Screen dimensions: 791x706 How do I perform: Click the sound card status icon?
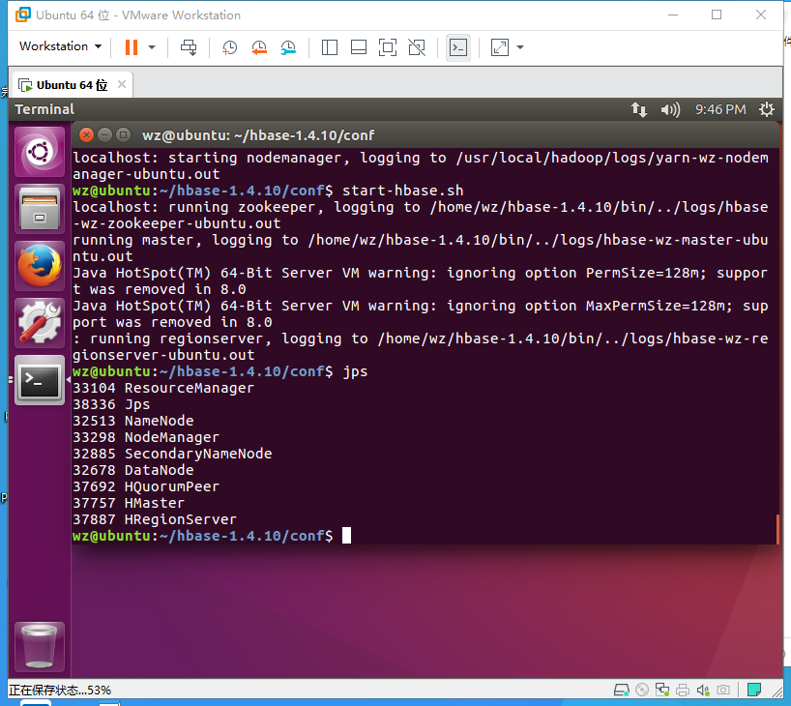[x=703, y=690]
